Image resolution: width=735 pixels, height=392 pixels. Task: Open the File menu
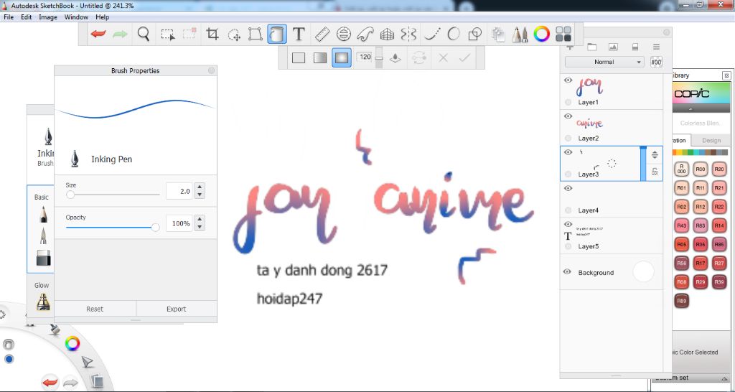pyautogui.click(x=9, y=17)
